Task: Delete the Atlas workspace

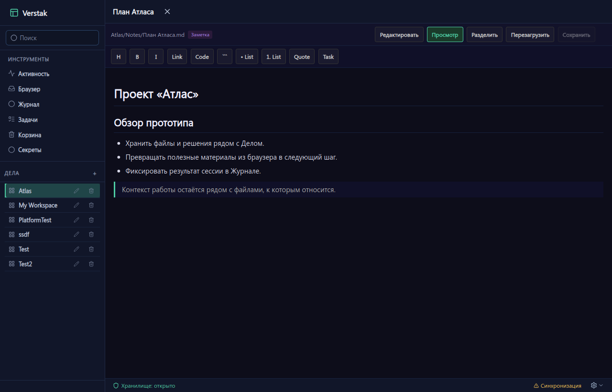Action: pos(91,191)
